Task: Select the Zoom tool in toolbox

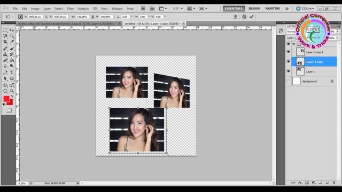Action: [x=12, y=91]
